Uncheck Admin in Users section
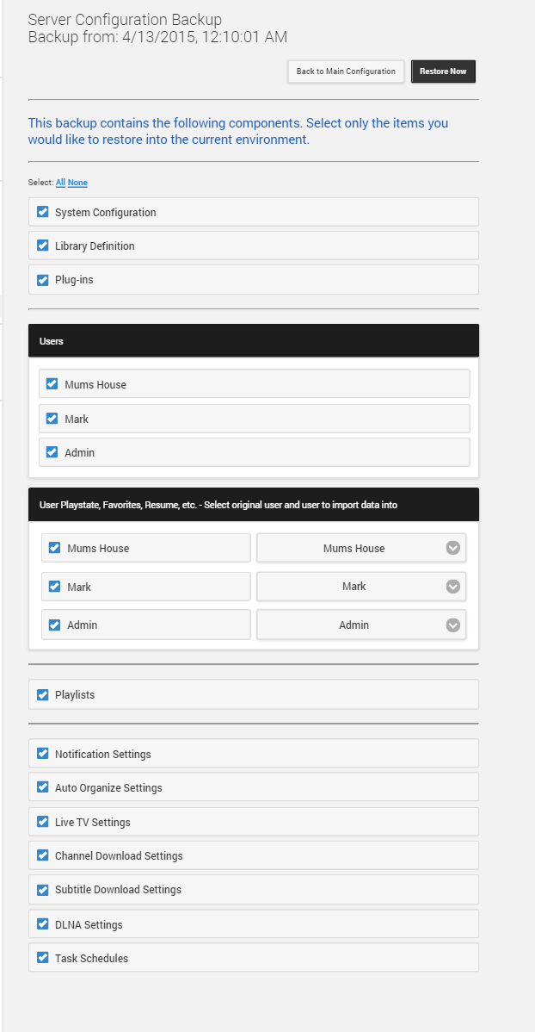The height and width of the screenshot is (1032, 535). click(52, 452)
